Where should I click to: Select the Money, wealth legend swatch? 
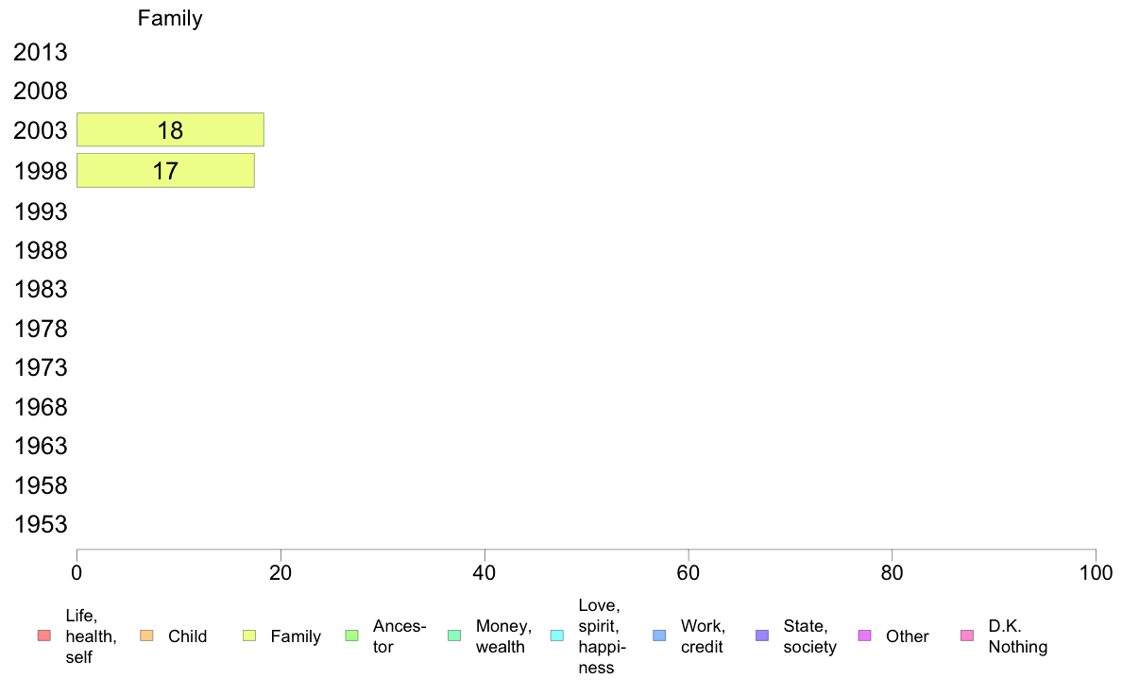tap(454, 636)
